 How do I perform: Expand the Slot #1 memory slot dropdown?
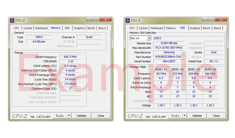point(149,38)
